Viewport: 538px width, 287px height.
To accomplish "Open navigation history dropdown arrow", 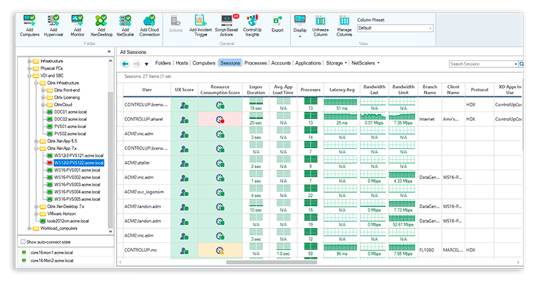I will [x=146, y=64].
